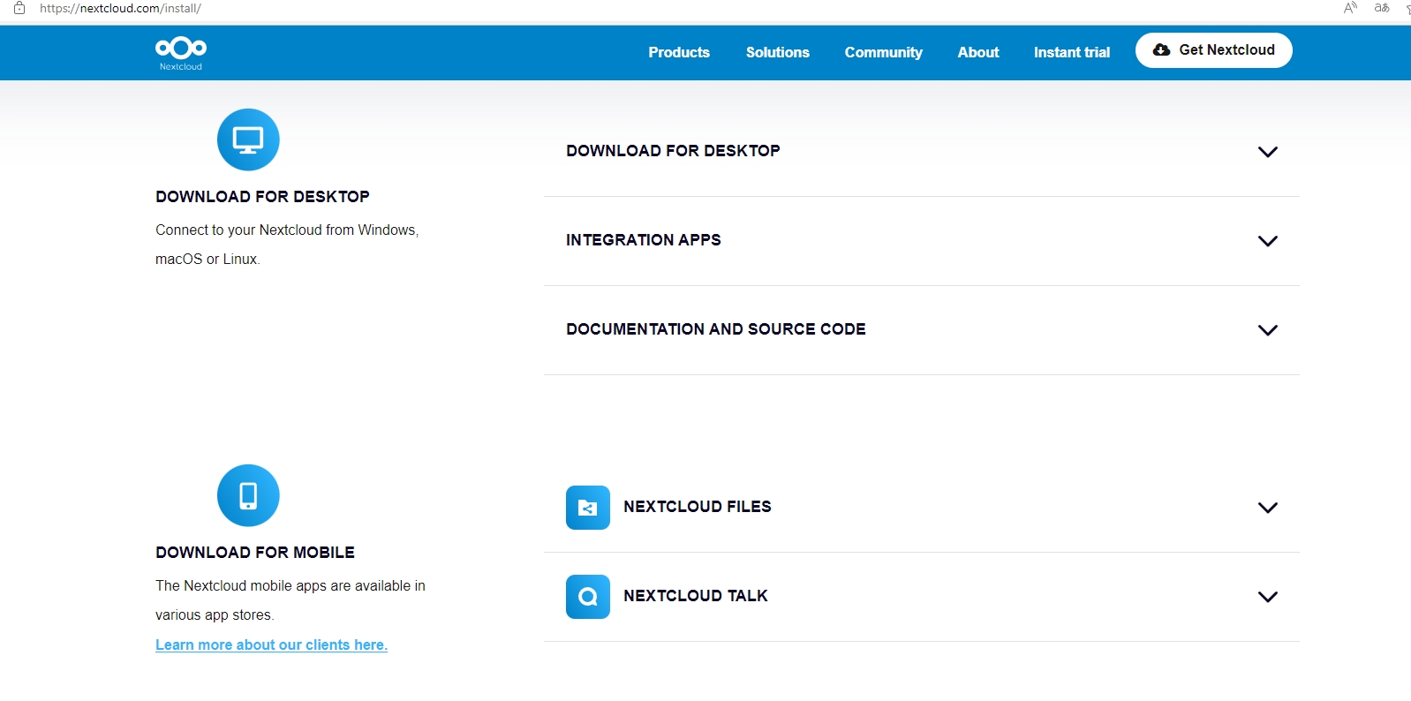This screenshot has width=1411, height=701.
Task: Click the desktop monitor circle icon
Action: coord(248,139)
